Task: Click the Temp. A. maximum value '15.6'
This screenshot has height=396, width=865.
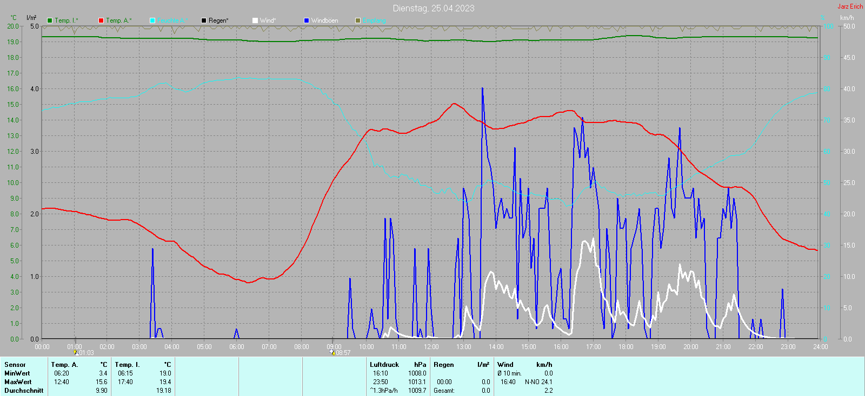Action: [x=102, y=382]
